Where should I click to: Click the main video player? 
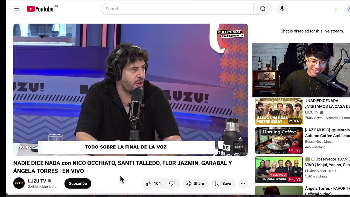131,90
